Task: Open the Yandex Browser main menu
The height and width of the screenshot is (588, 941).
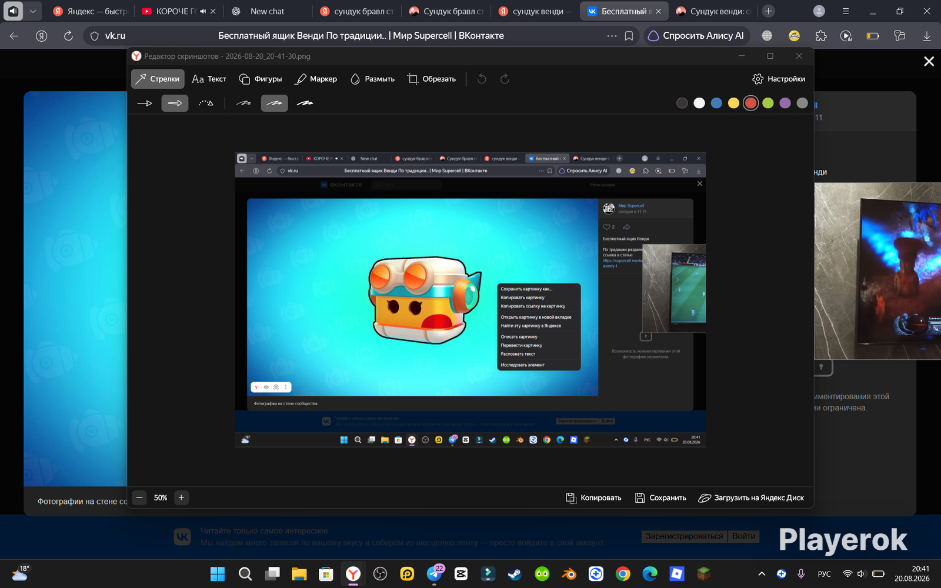Action: point(845,11)
